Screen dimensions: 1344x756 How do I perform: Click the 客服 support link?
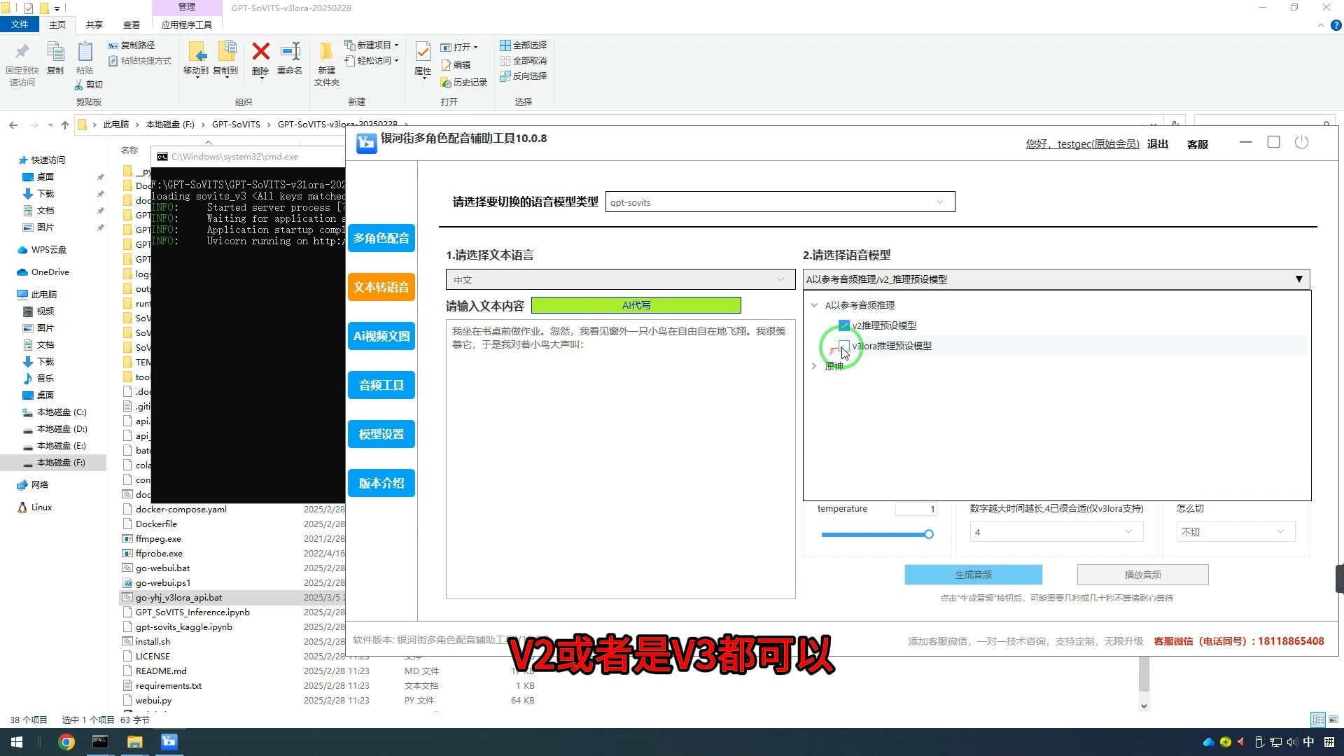[1198, 144]
